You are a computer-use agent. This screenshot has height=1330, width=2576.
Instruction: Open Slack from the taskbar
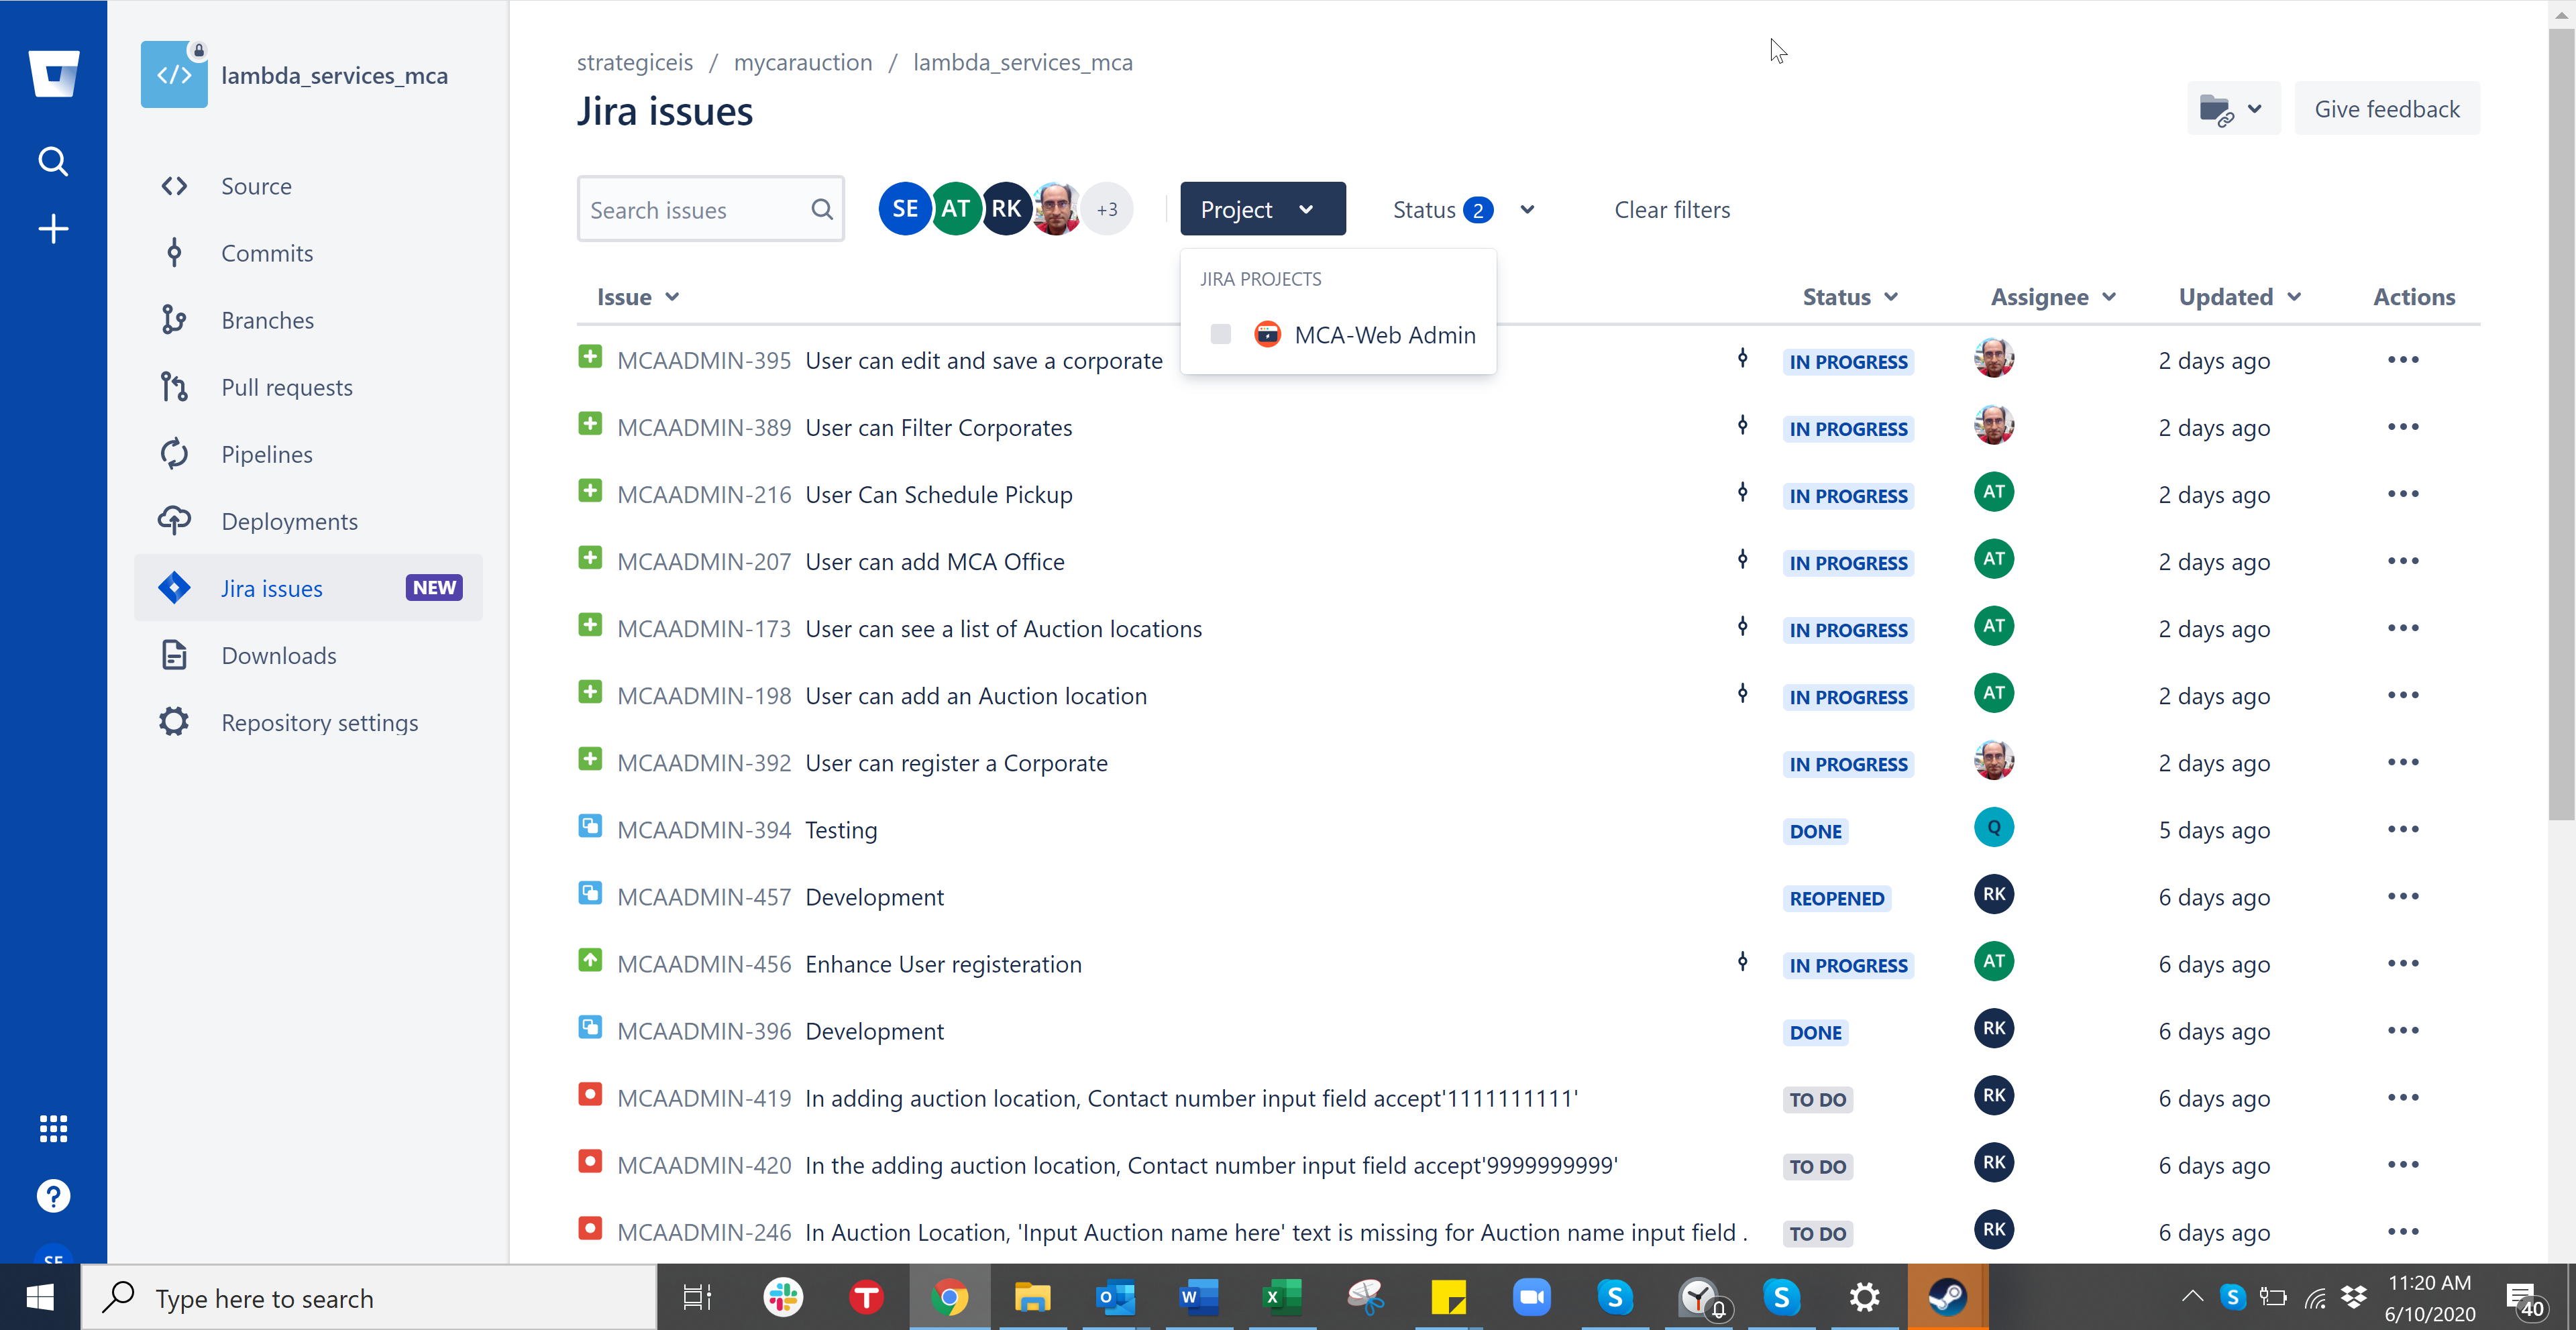click(x=782, y=1297)
